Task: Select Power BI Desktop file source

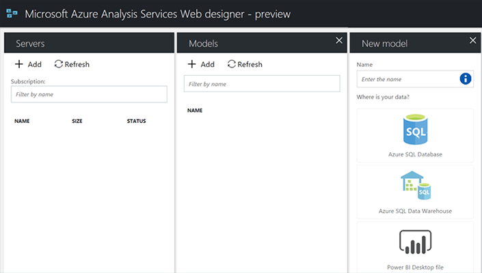Action: (415, 247)
